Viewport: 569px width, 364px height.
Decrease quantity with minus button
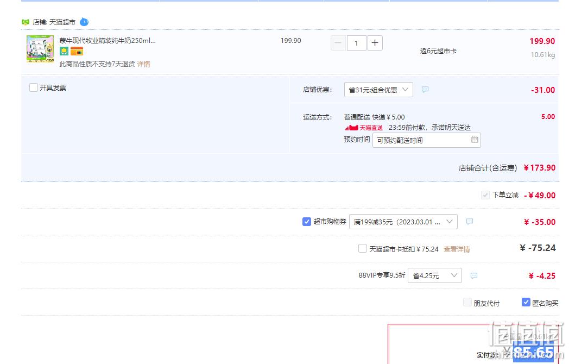tap(338, 43)
